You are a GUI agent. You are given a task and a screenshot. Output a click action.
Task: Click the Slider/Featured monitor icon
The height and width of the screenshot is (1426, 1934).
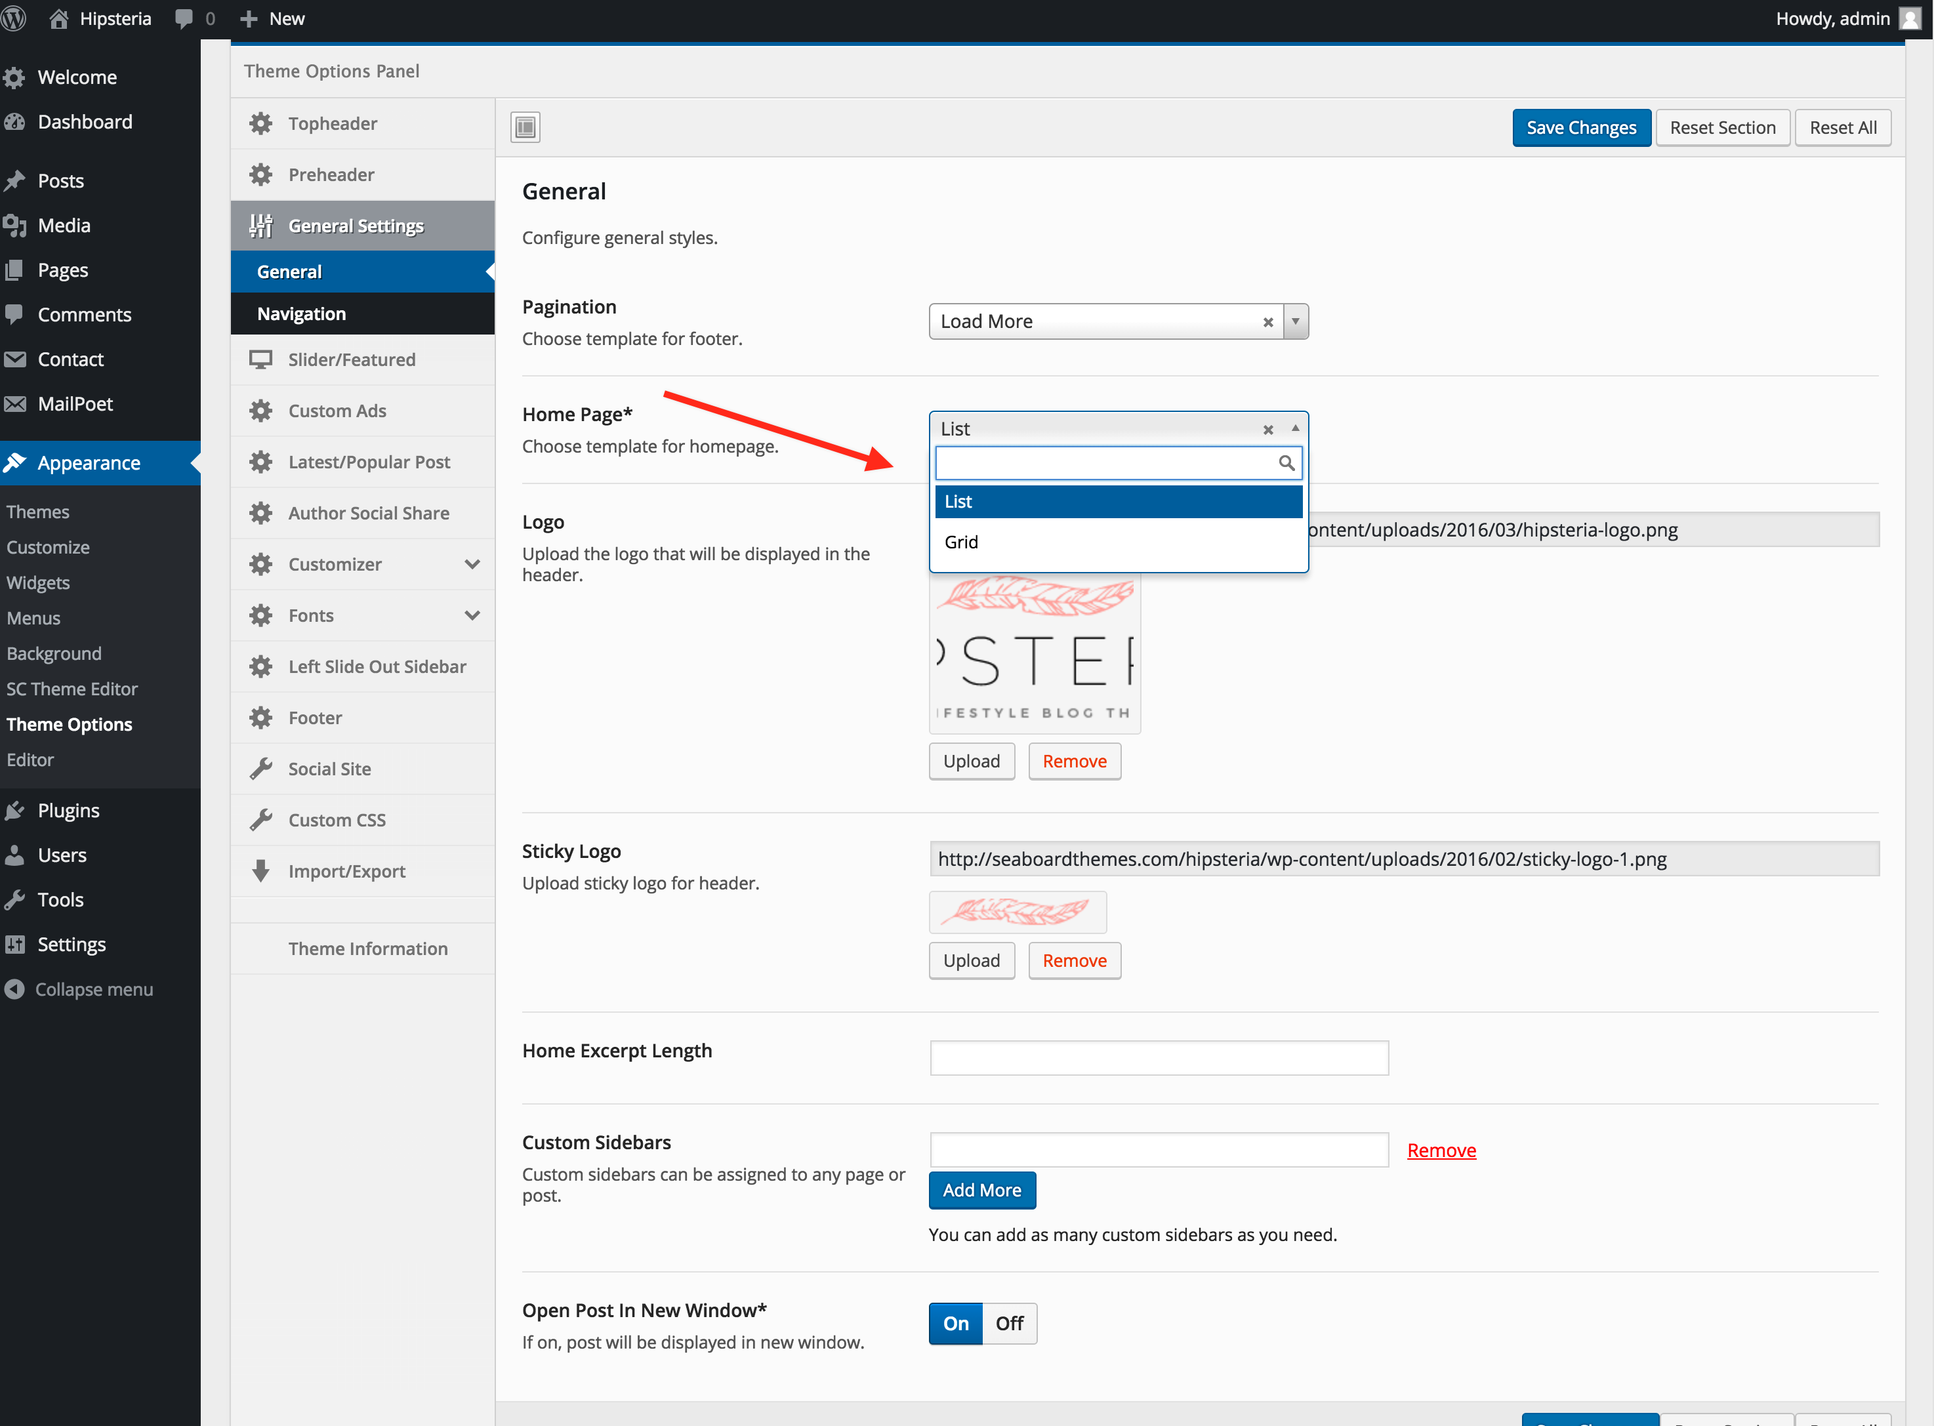point(260,359)
